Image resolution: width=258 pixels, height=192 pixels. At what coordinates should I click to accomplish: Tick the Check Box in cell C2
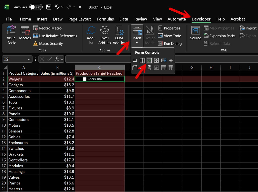click(85, 79)
